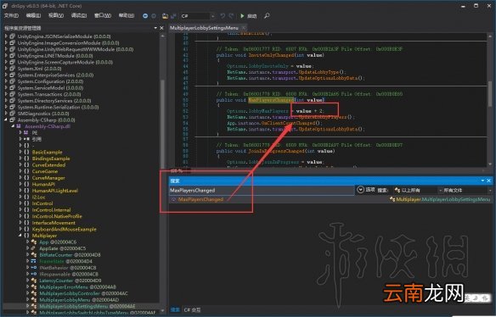Open the 视图(V) menu
This screenshot has height=317, width=496.
pos(56,15)
